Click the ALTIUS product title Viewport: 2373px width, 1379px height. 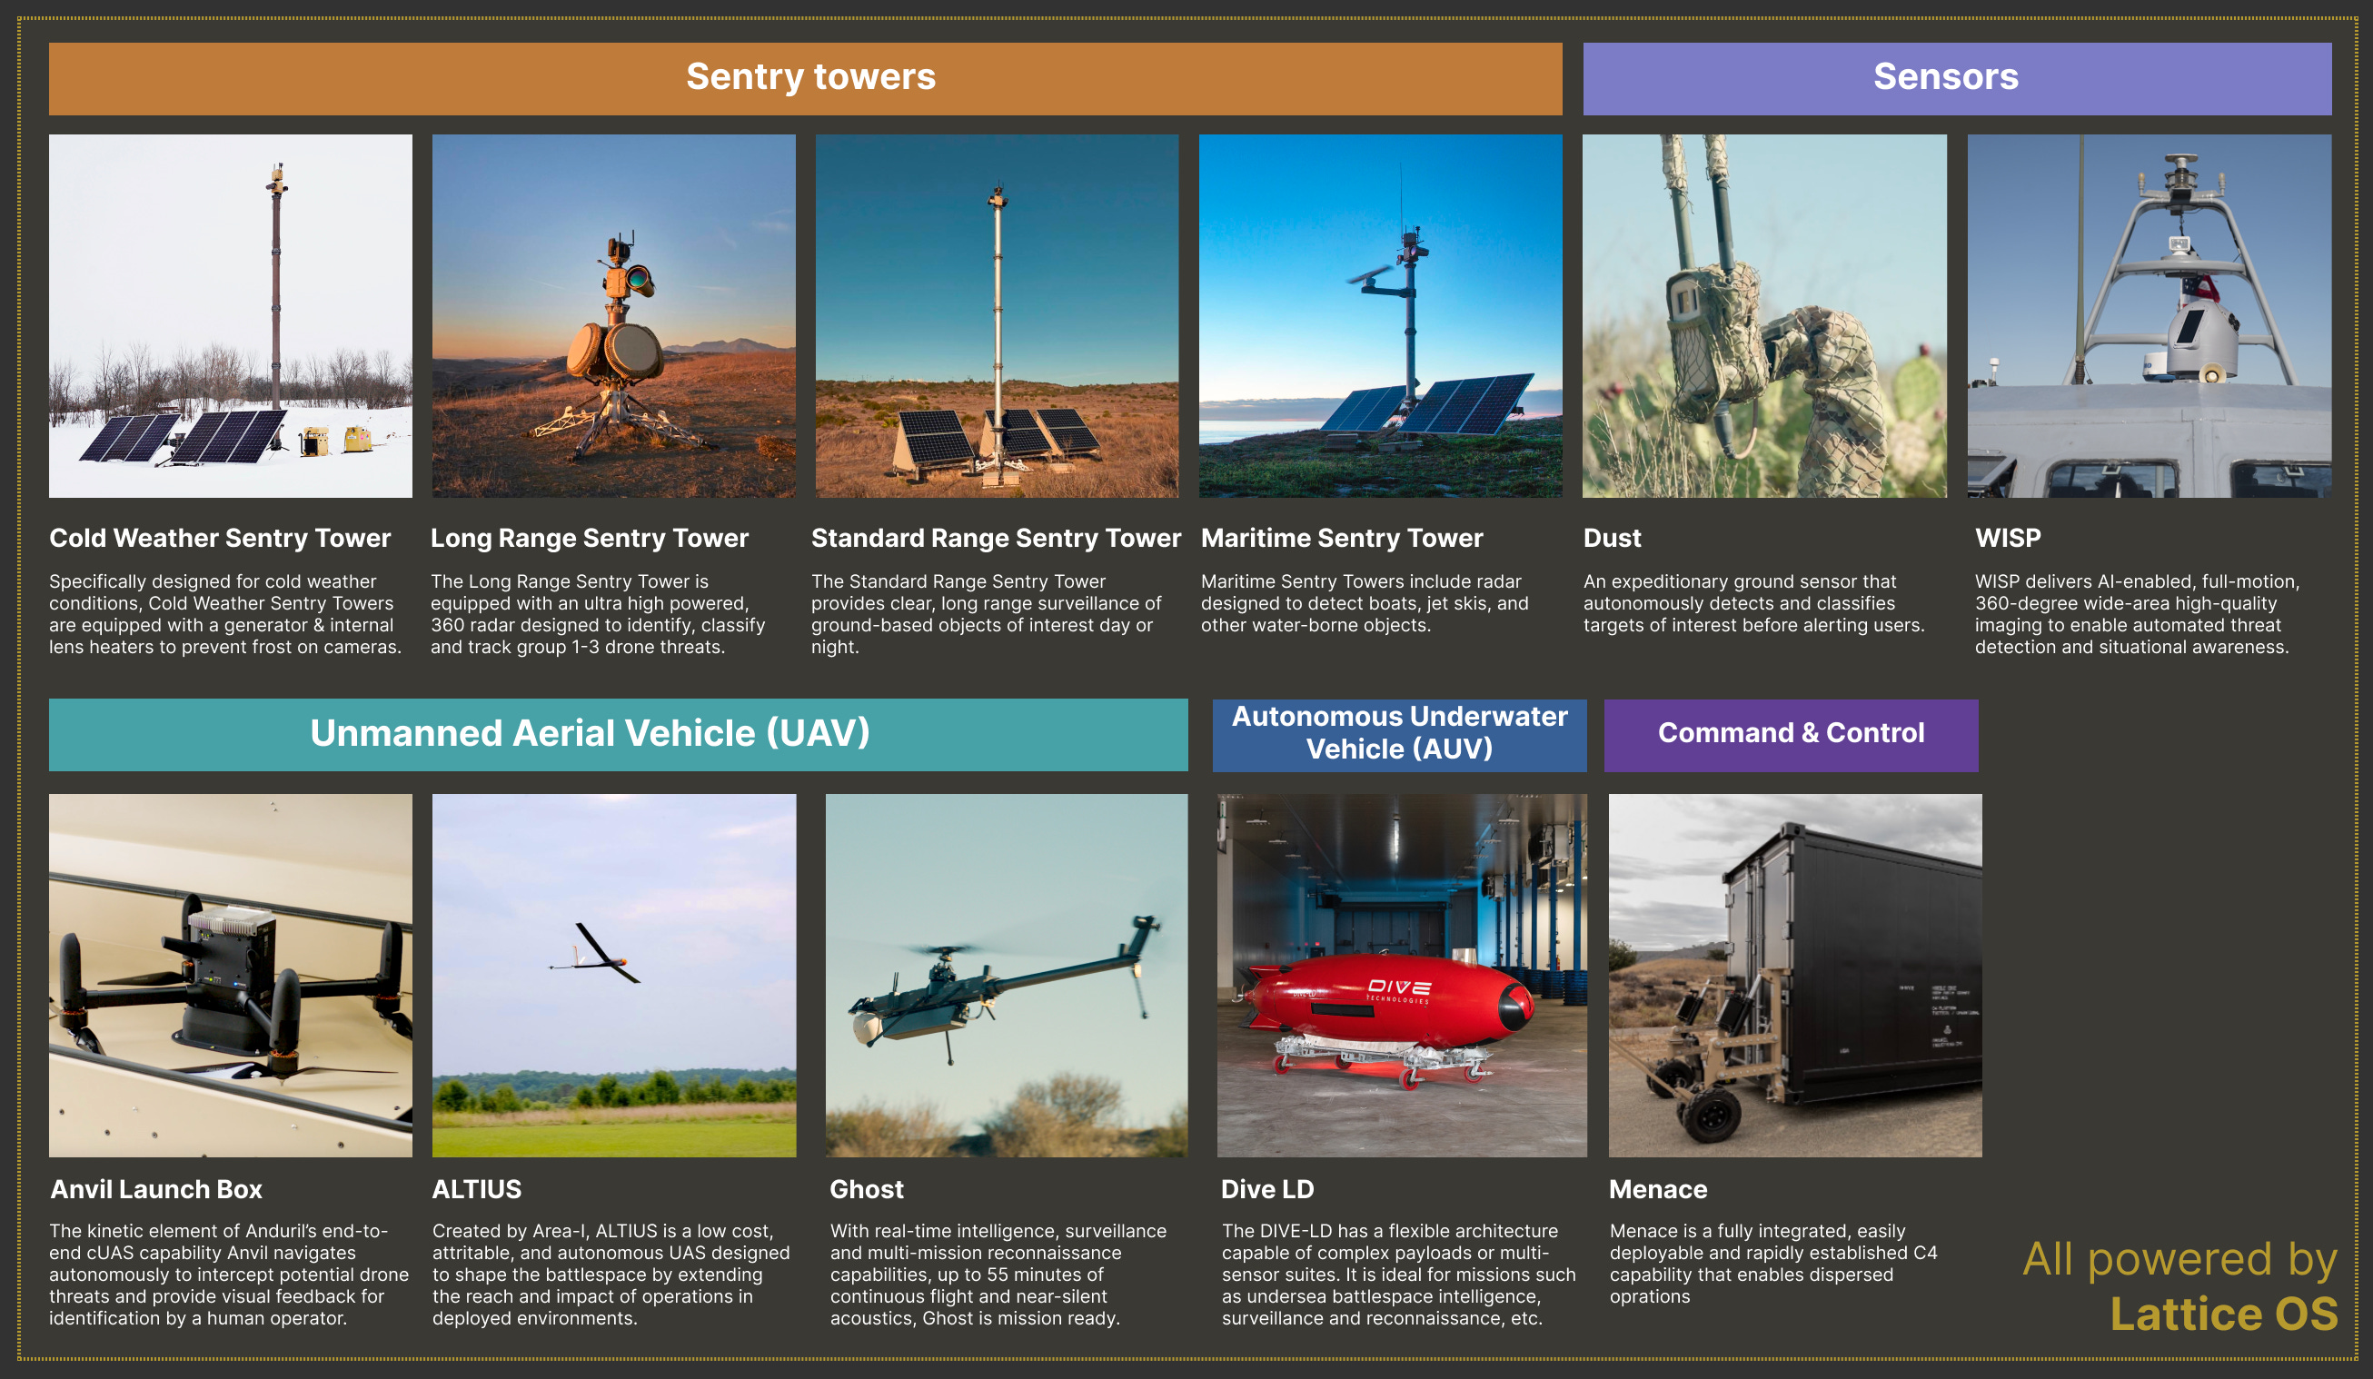[476, 1190]
